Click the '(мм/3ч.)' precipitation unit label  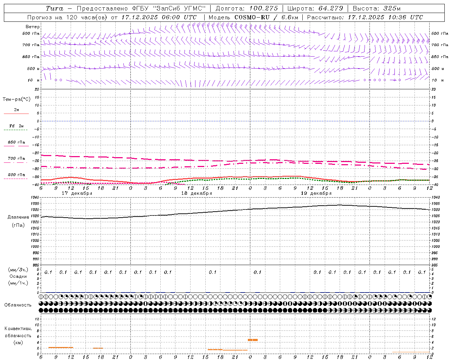click(x=18, y=270)
